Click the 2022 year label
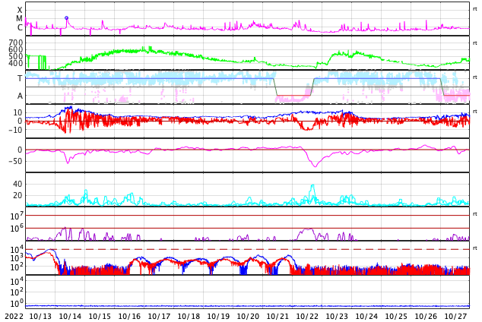Viewport: 482px width, 322px height. point(14,316)
